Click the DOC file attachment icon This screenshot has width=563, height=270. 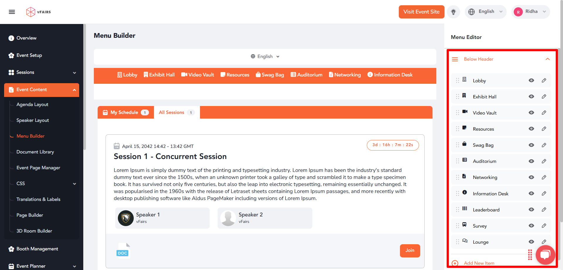pos(123,250)
